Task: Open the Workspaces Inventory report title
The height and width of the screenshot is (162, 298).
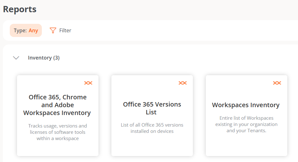Action: coord(246,105)
